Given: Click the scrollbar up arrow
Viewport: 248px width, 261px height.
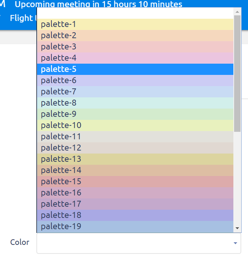Looking at the screenshot, I should [237, 12].
